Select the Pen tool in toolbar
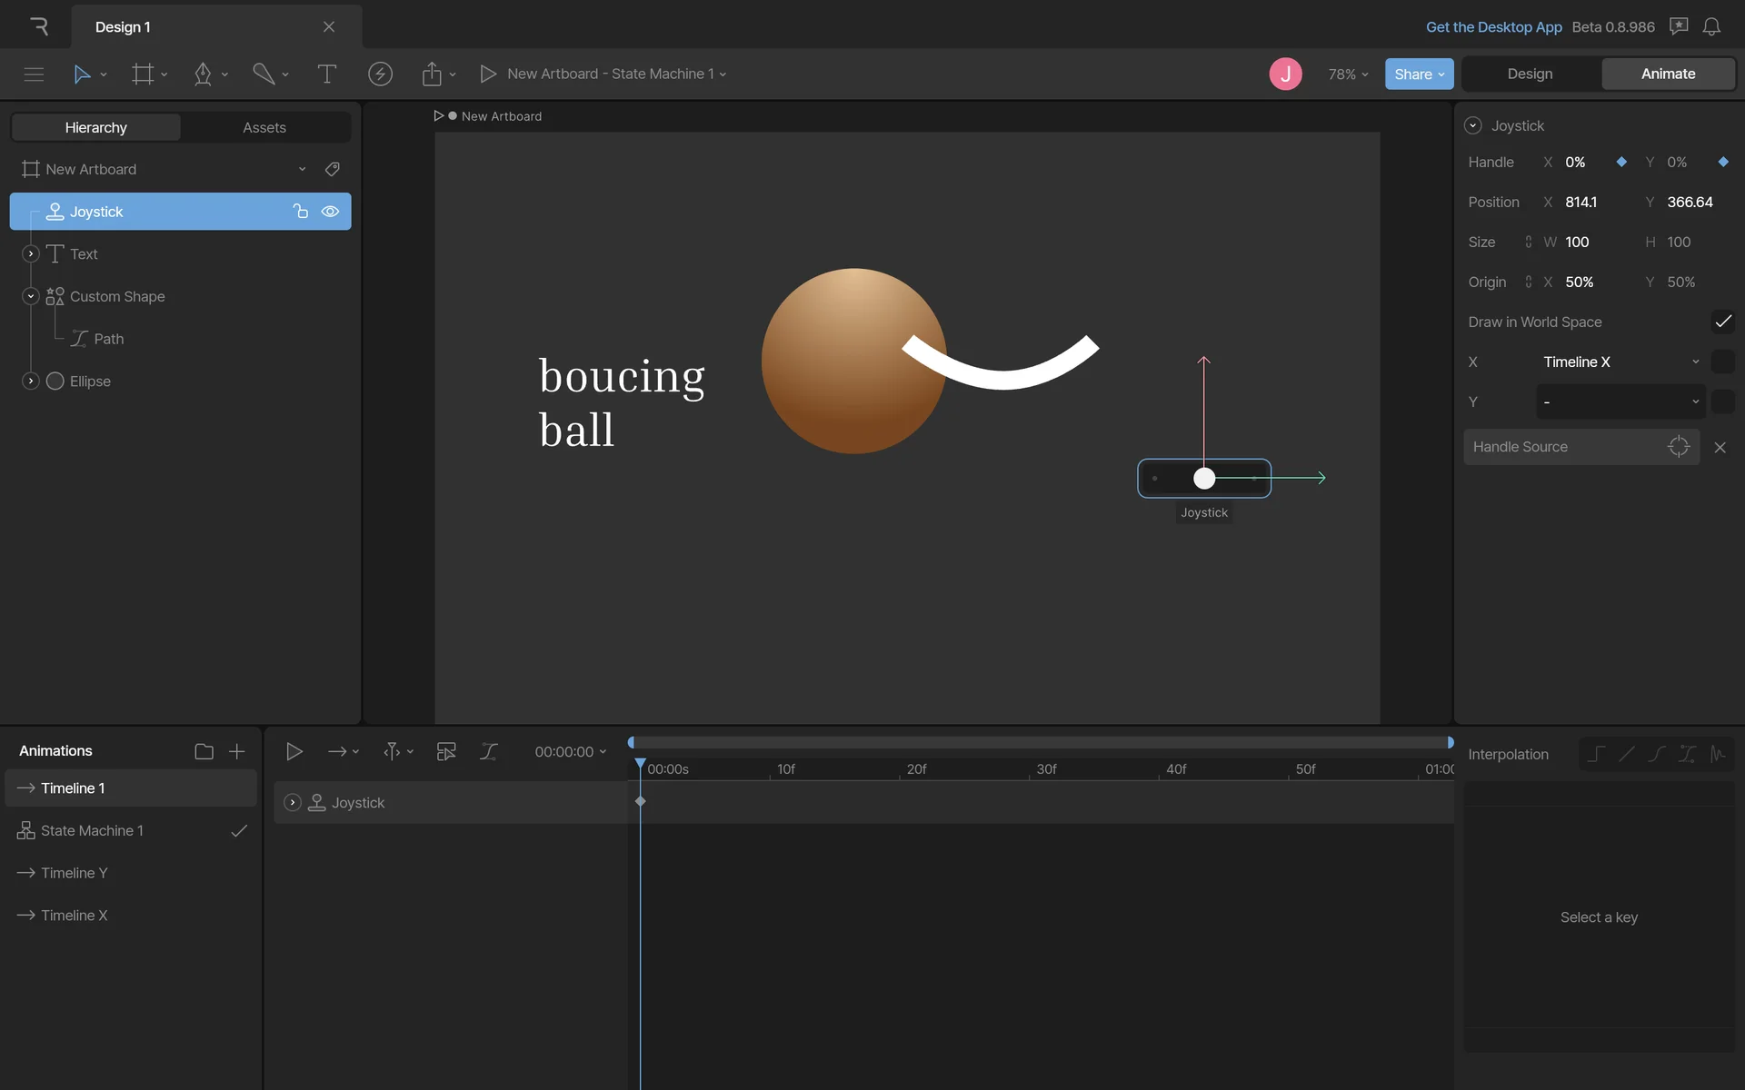Viewport: 1745px width, 1090px height. (203, 74)
